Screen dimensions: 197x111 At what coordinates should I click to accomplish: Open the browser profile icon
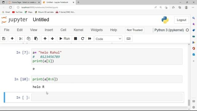186,7
